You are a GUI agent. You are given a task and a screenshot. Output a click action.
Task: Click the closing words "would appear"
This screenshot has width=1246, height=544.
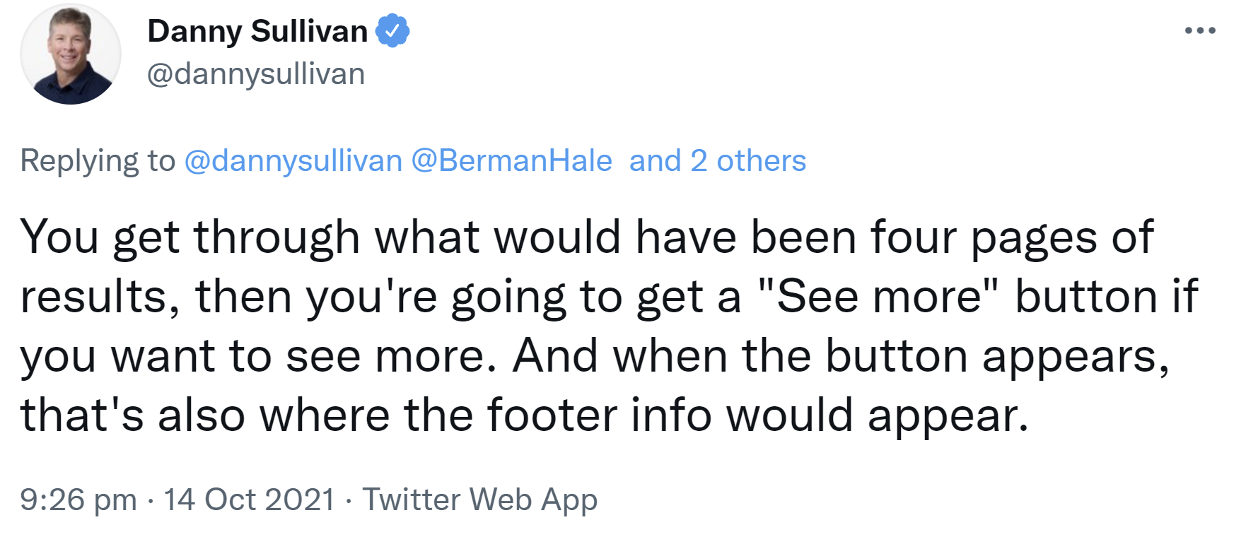[x=877, y=415]
